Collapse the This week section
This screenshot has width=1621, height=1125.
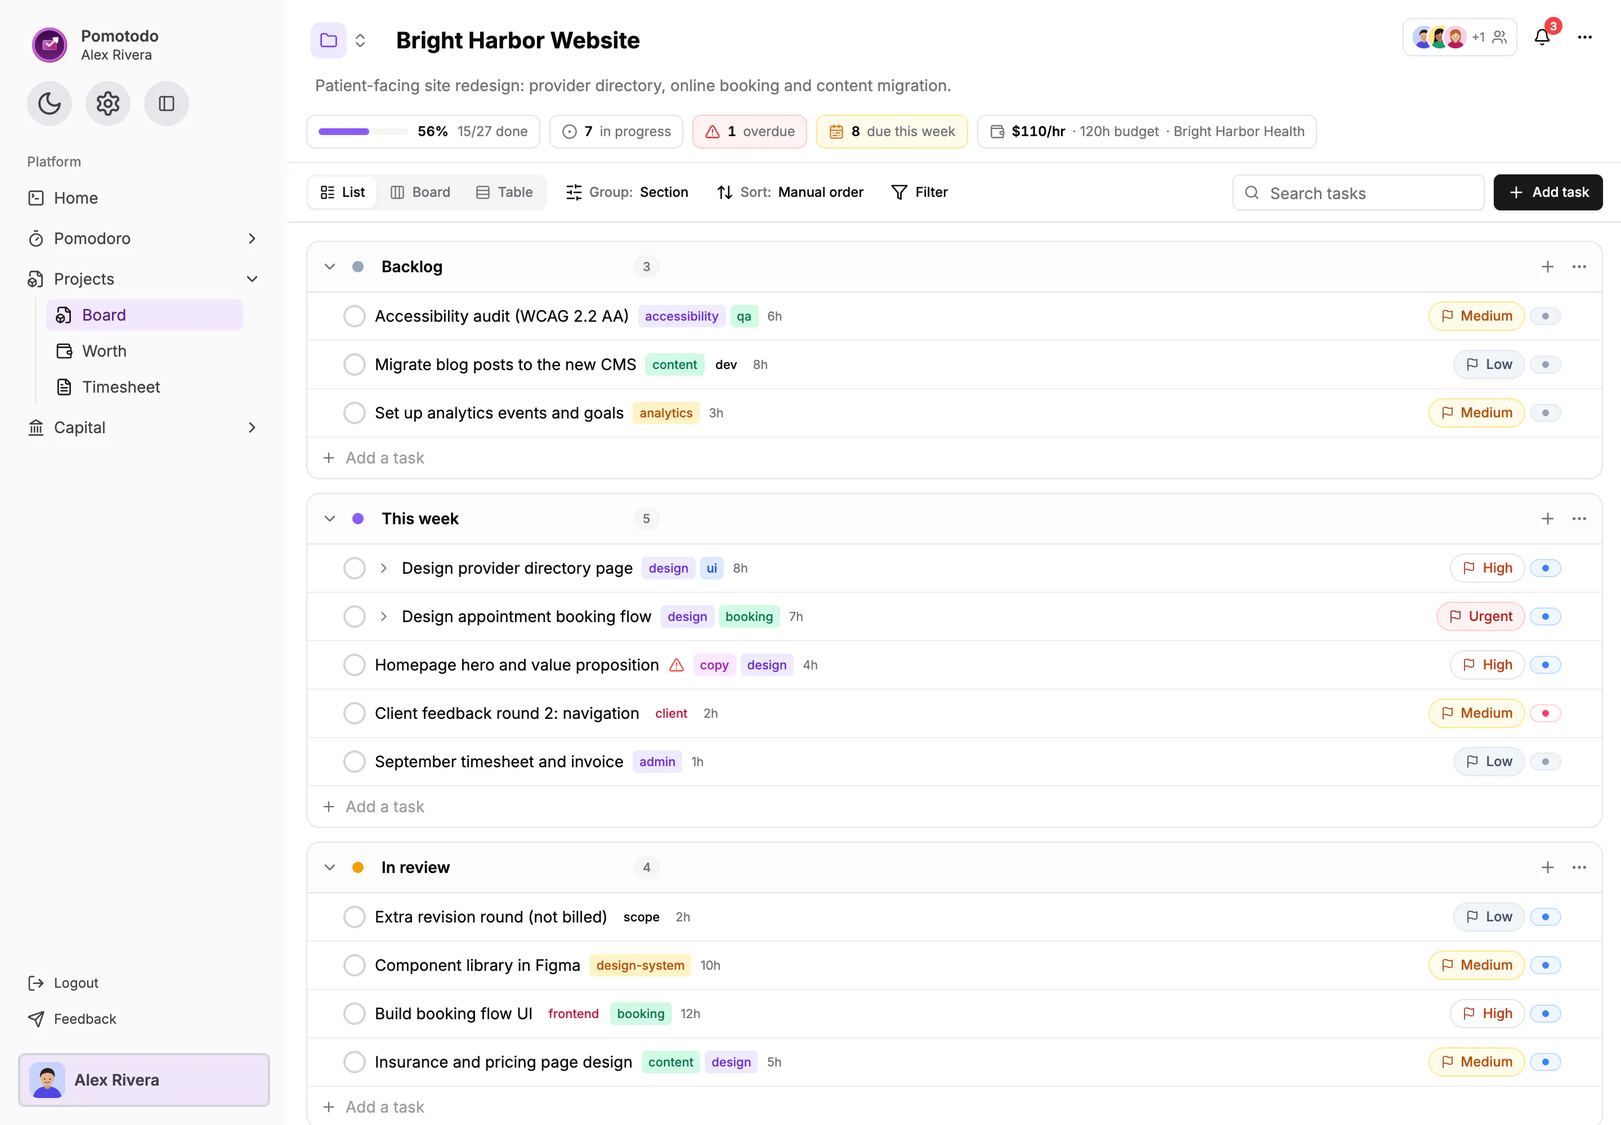pyautogui.click(x=329, y=519)
